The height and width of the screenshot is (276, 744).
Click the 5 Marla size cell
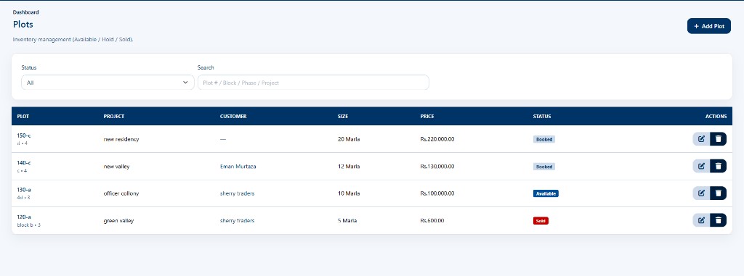click(347, 221)
